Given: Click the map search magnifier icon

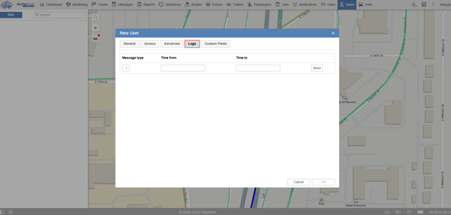Looking at the screenshot, I should click(x=95, y=17).
